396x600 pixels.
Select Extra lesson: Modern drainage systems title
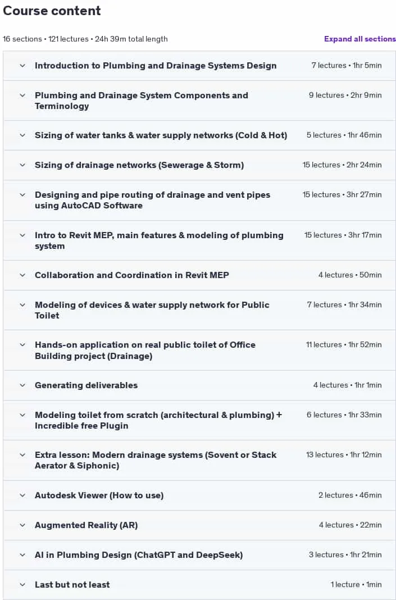[156, 460]
